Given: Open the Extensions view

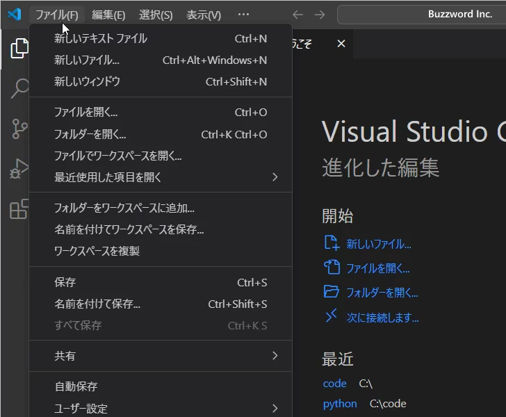Looking at the screenshot, I should point(19,208).
